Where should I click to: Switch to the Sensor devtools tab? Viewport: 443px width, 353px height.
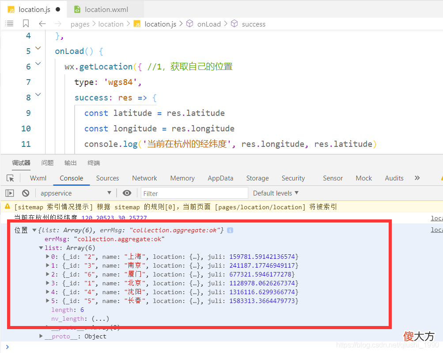point(333,178)
